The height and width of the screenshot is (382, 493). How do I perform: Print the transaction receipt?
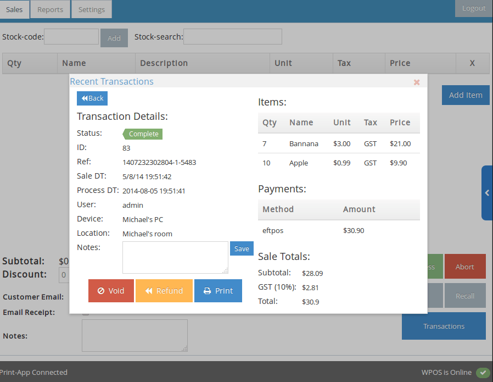pyautogui.click(x=218, y=291)
